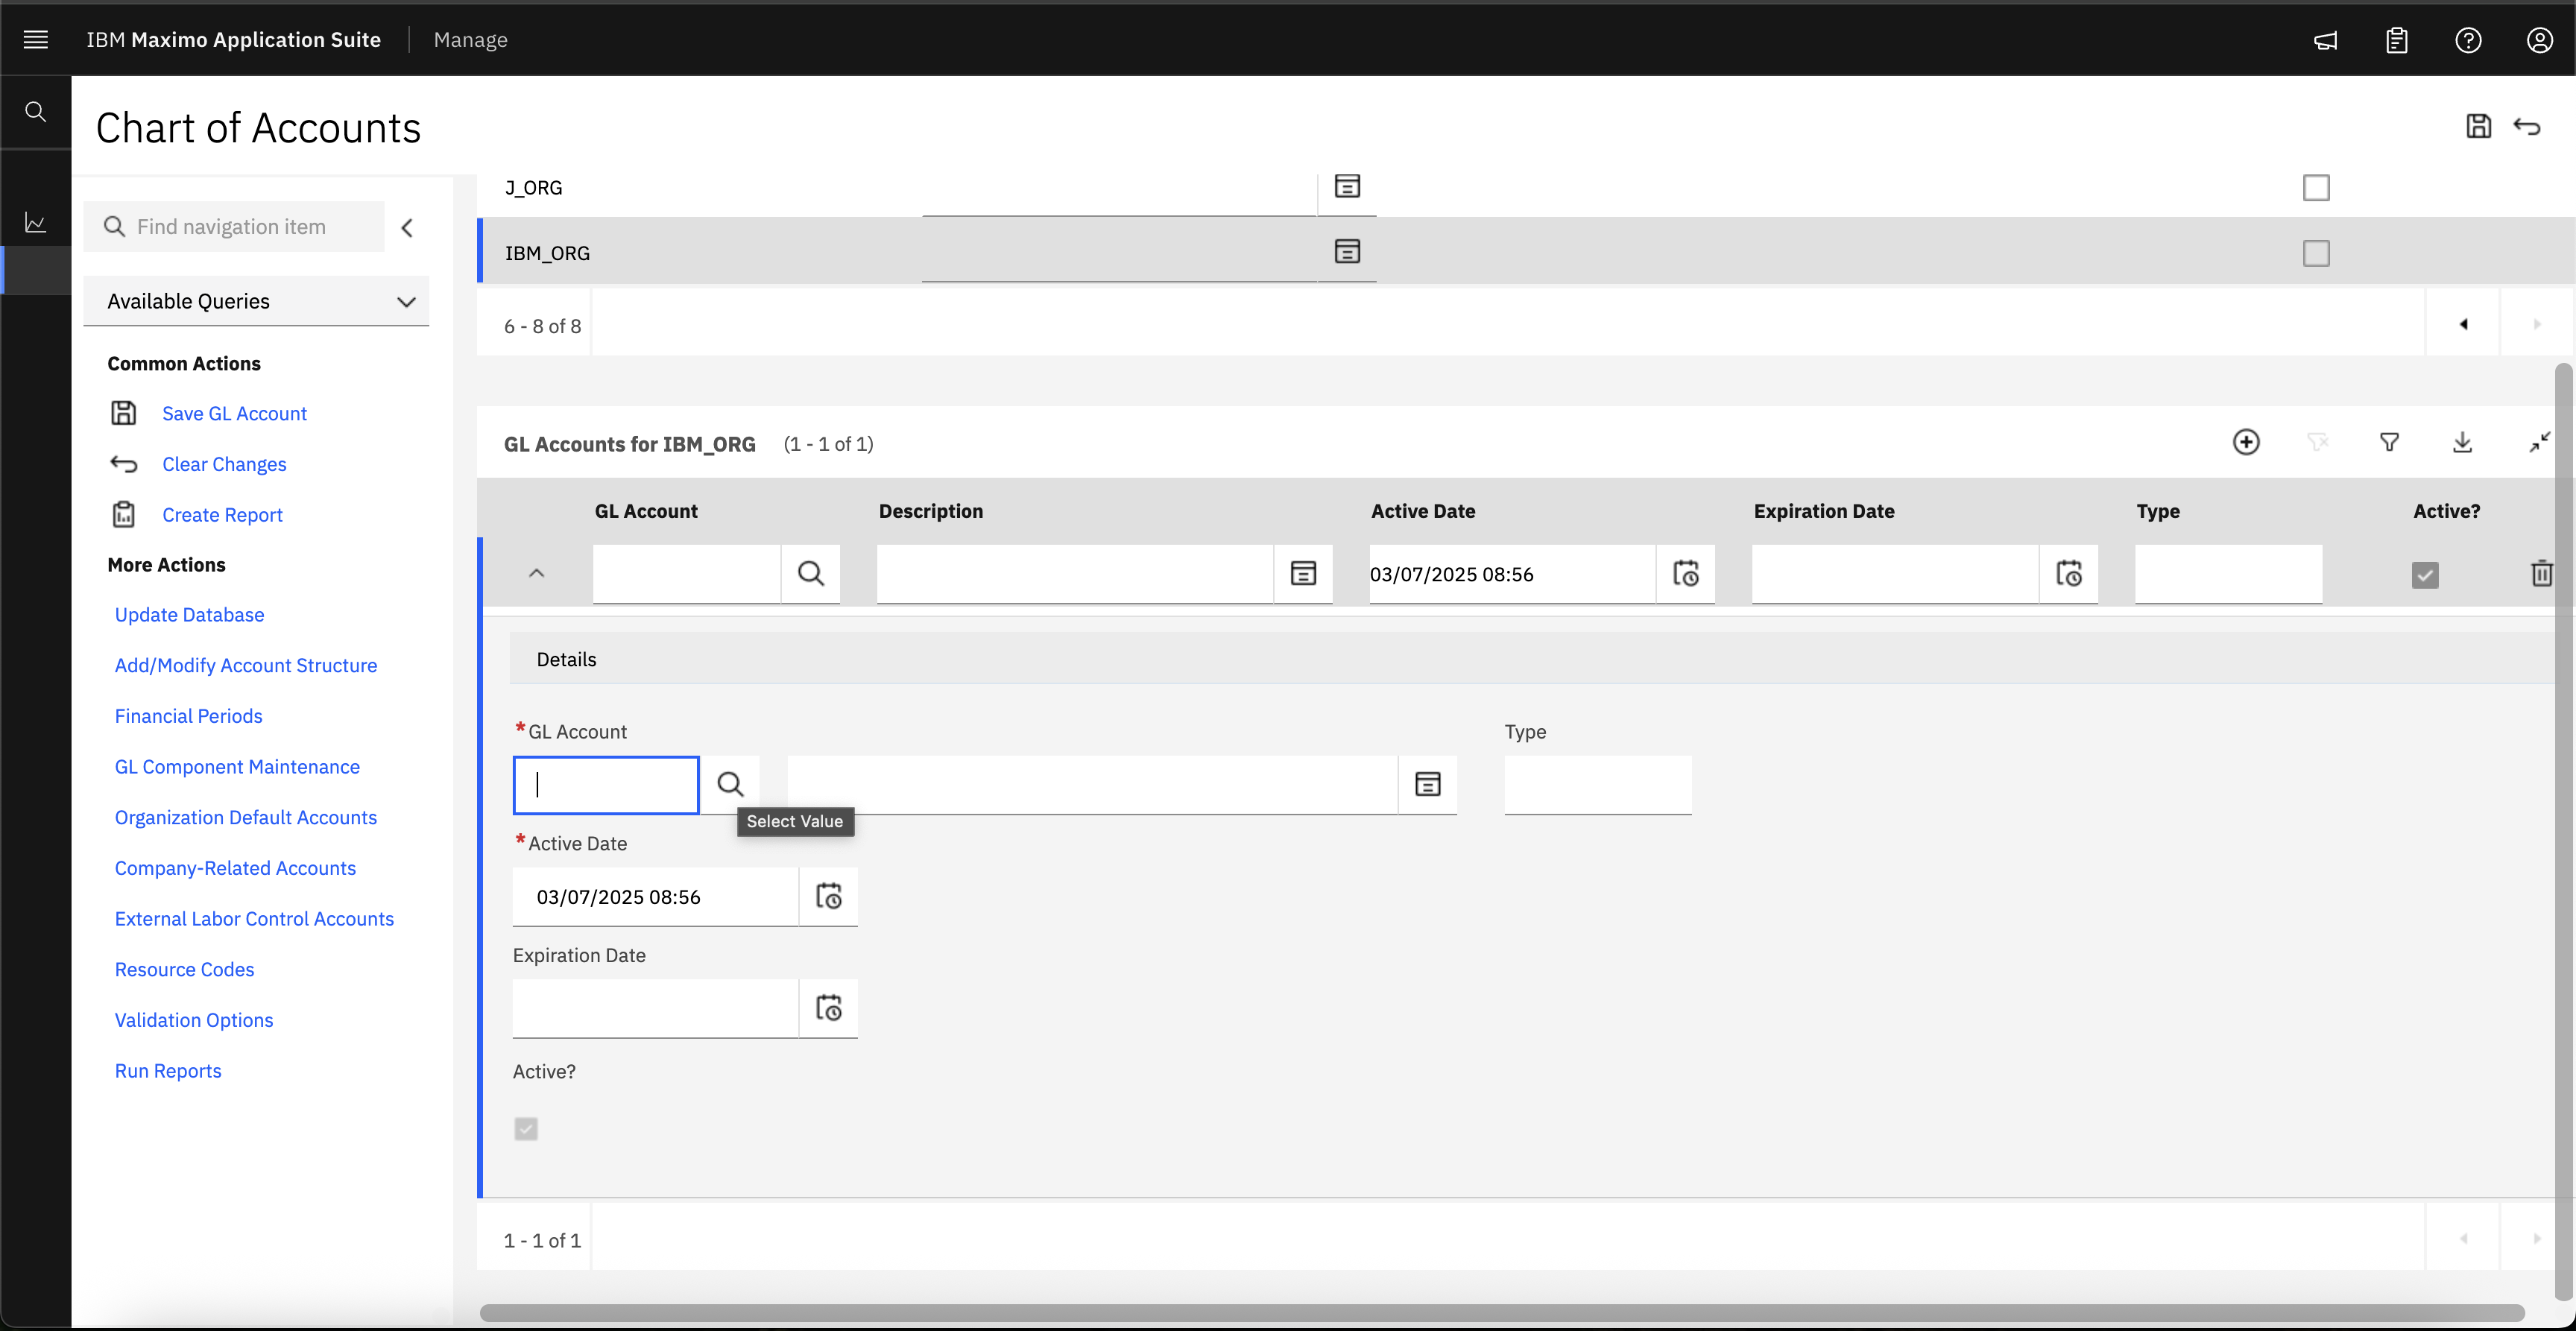Click Save GL Account action
Image resolution: width=2576 pixels, height=1331 pixels.
[x=234, y=413]
